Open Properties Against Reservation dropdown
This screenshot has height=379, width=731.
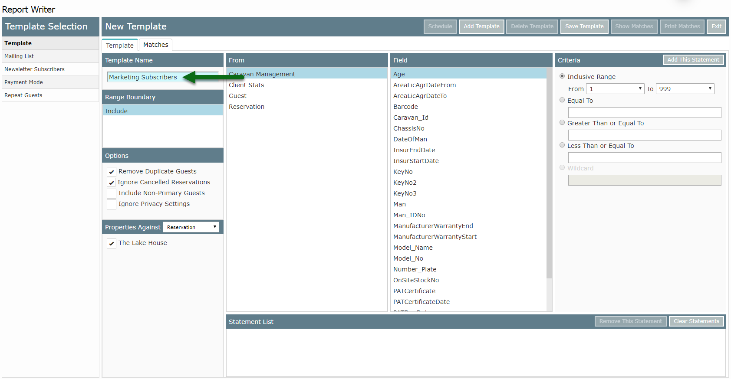[191, 227]
